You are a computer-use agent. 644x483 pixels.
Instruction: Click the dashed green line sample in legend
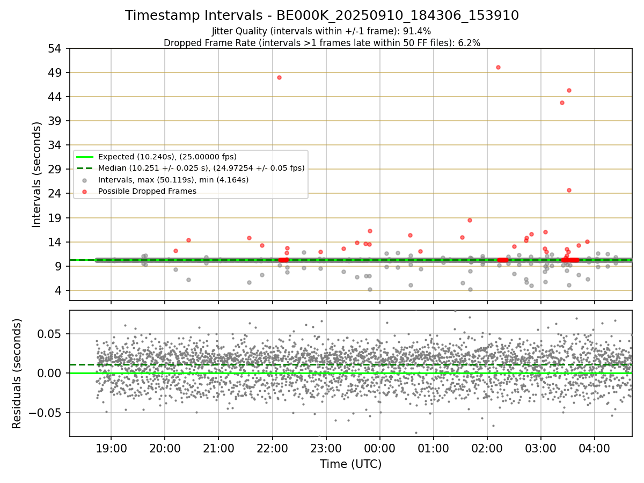(x=85, y=168)
